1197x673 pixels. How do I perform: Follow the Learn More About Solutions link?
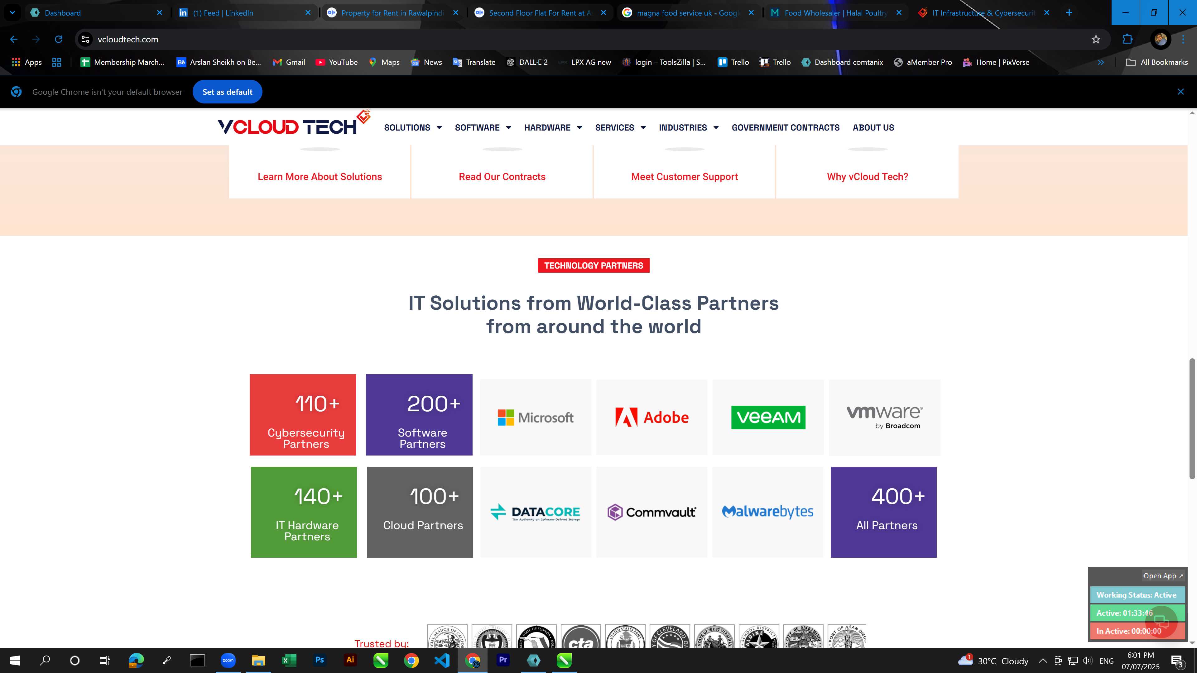[320, 176]
